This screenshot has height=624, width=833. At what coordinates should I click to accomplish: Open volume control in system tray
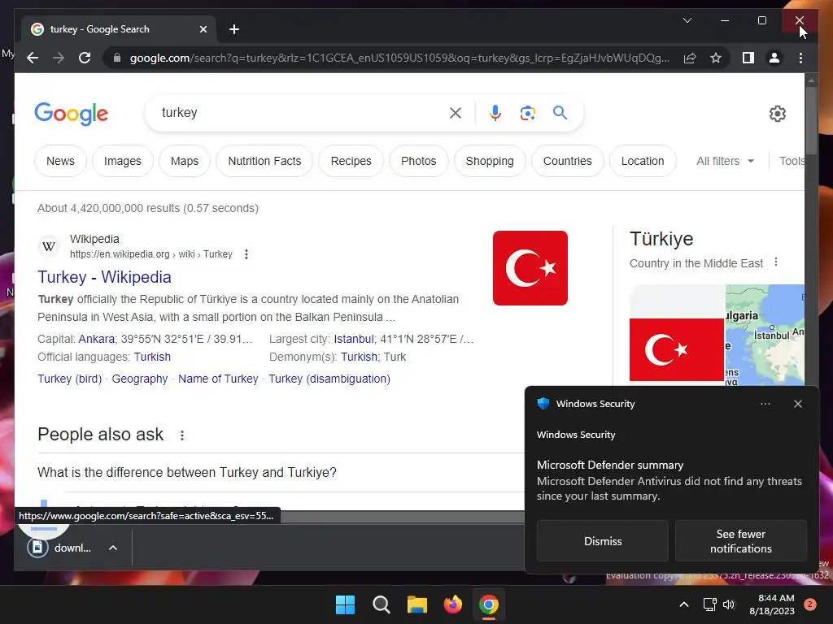(729, 604)
